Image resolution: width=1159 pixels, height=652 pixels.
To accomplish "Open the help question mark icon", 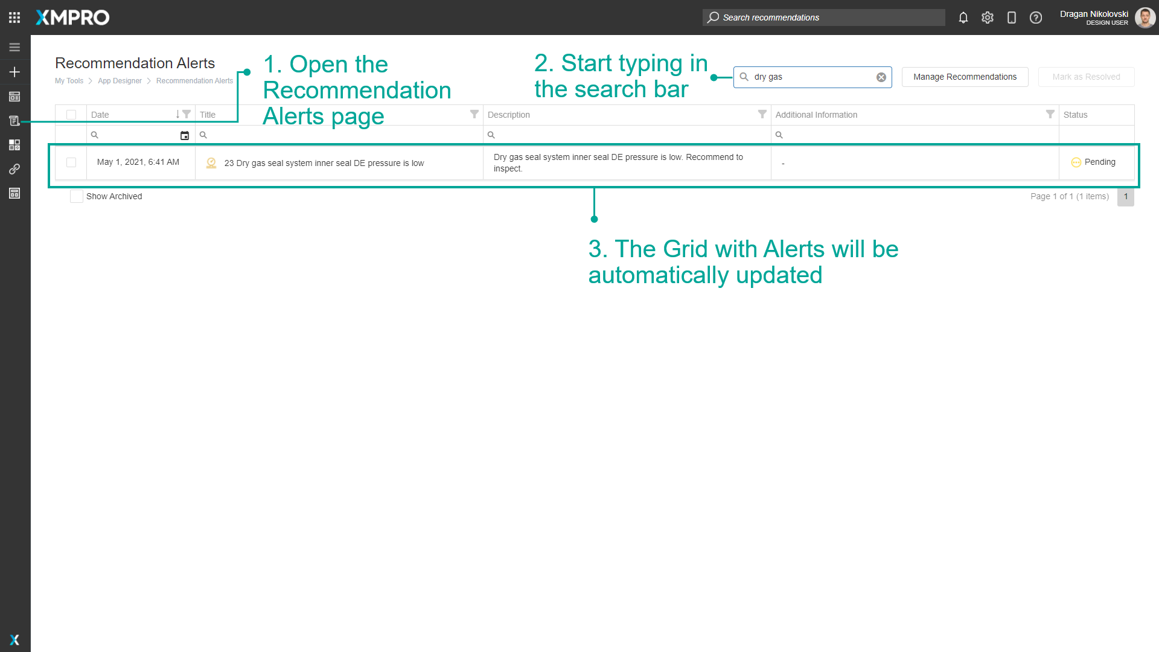I will (x=1036, y=18).
